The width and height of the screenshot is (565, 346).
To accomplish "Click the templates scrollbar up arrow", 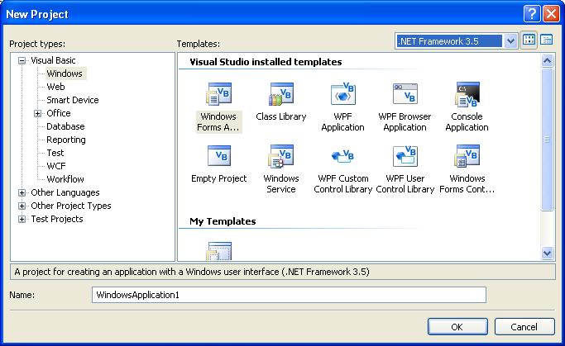I will pos(547,61).
